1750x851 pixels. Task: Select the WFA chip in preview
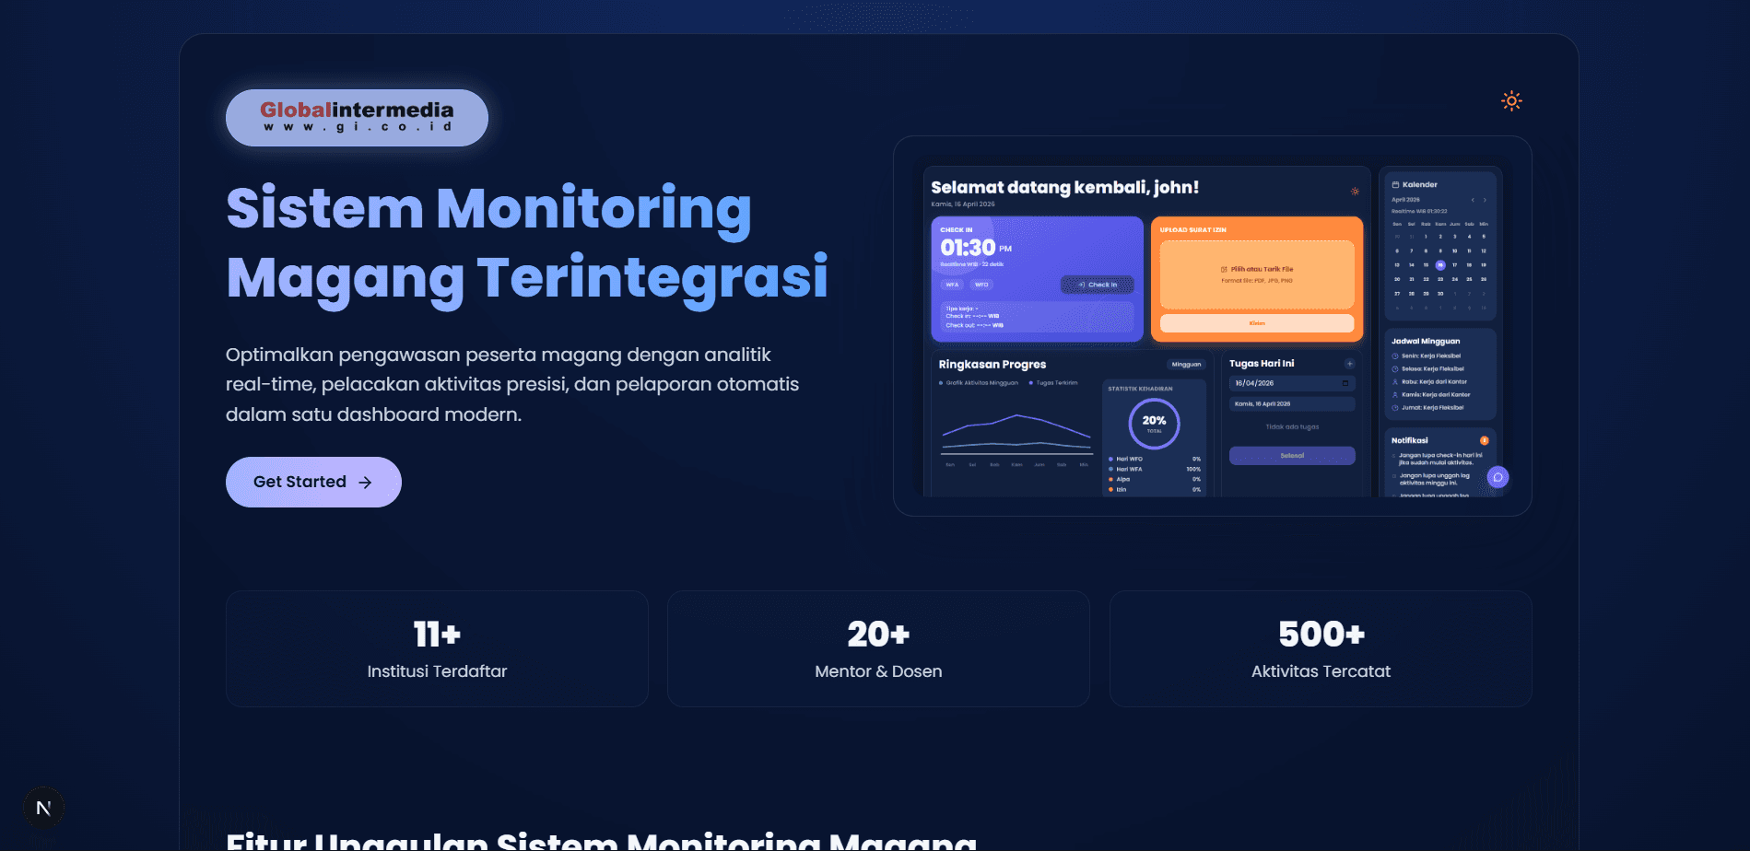[x=952, y=285]
